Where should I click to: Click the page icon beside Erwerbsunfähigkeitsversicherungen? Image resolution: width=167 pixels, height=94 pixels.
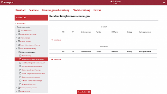click(x=20, y=63)
